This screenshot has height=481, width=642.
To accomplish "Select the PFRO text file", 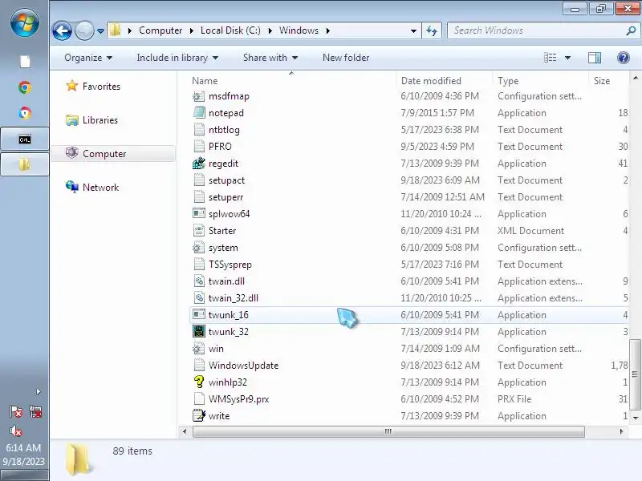I will pyautogui.click(x=220, y=147).
